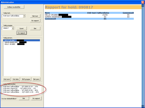Select the highlighted HELLE GRUBBE entry
Image resolution: width=145 pixels, height=108 pixels.
22,40
